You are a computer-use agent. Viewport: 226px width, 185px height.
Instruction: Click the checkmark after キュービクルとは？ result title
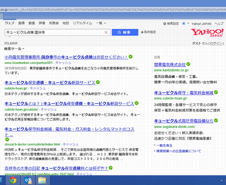[x=137, y=103]
